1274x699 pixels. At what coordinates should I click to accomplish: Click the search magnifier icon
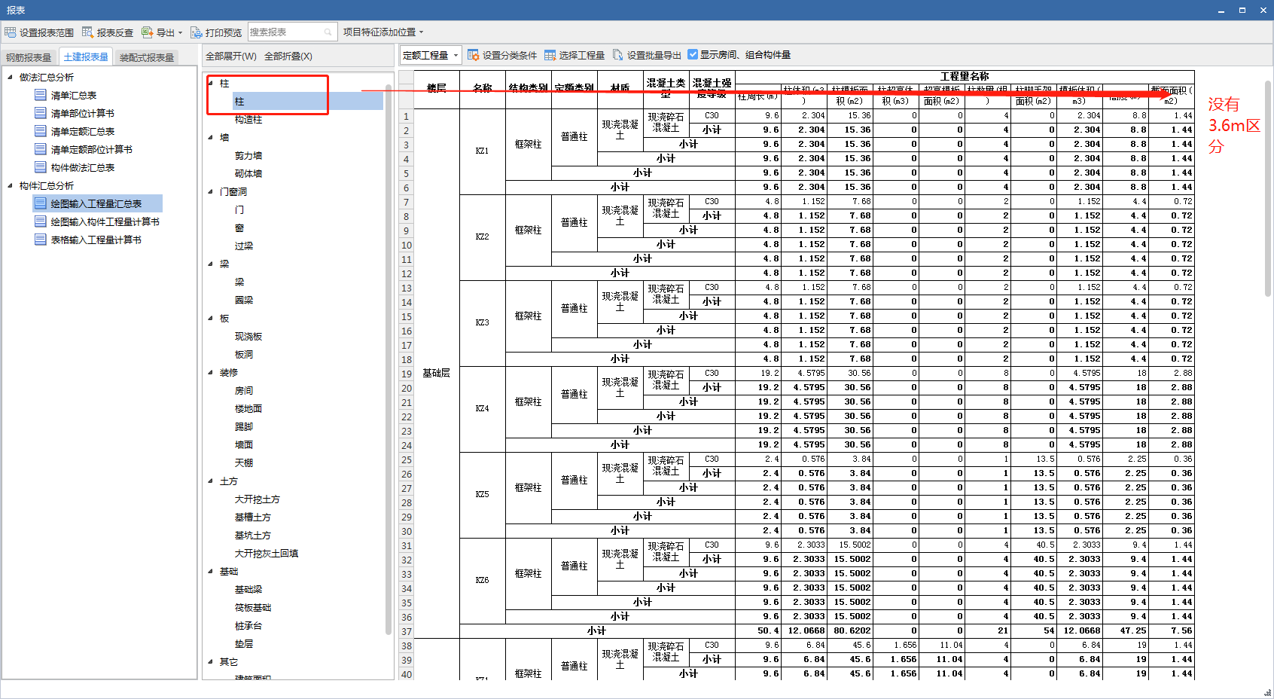(328, 32)
